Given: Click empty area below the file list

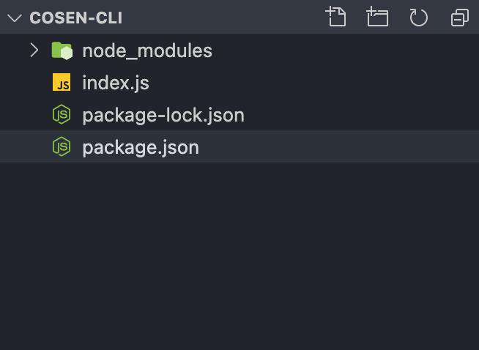Looking at the screenshot, I should pyautogui.click(x=239, y=256).
